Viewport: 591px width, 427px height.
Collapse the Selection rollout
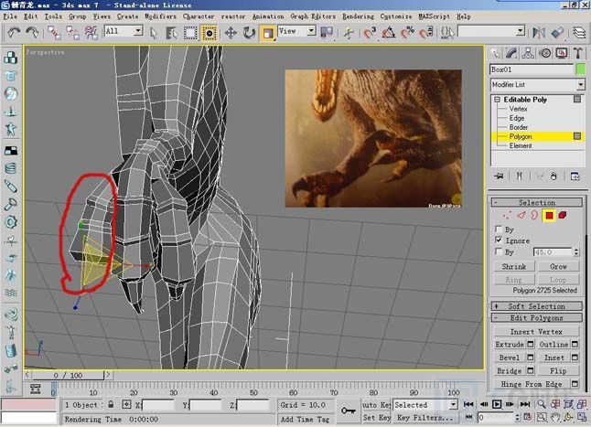point(537,203)
